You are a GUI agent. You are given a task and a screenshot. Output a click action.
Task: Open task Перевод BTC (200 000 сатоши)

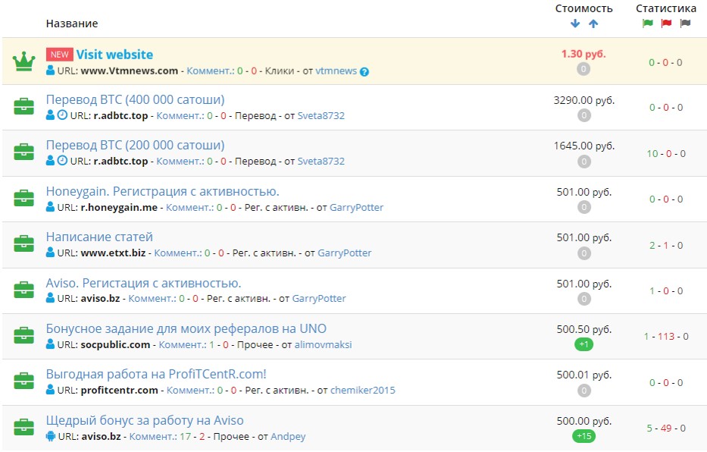[x=136, y=146]
